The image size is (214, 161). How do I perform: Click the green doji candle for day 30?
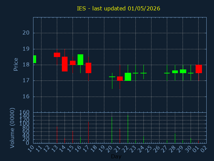191,73
